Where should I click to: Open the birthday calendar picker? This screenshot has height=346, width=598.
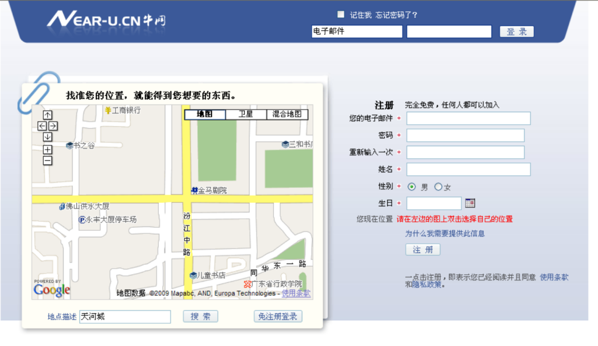[x=470, y=203]
